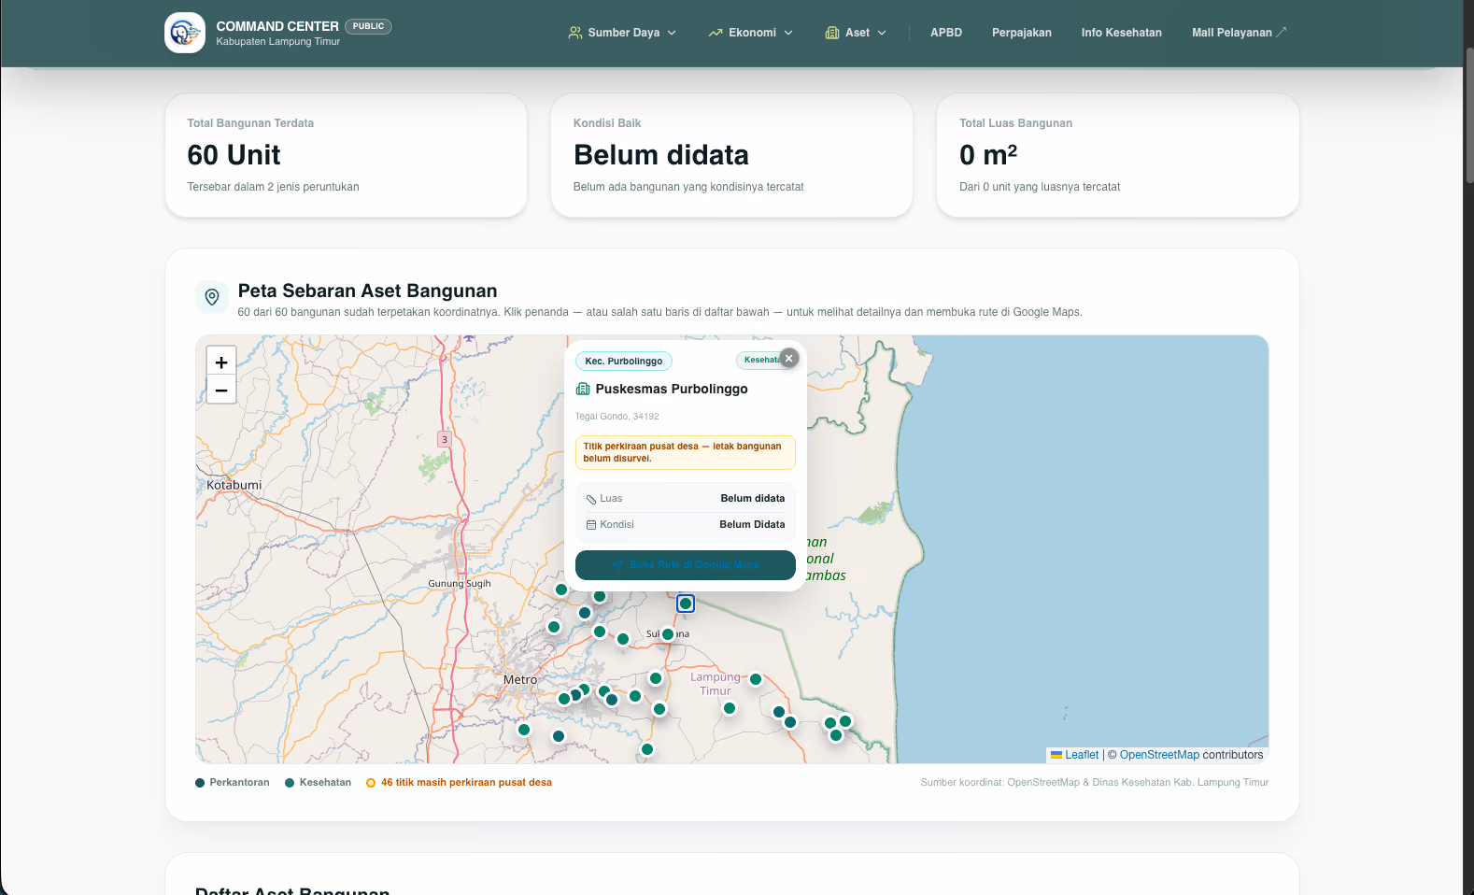Click the building icon next to Puskesmas Purbolinggo
The width and height of the screenshot is (1474, 895).
583,389
